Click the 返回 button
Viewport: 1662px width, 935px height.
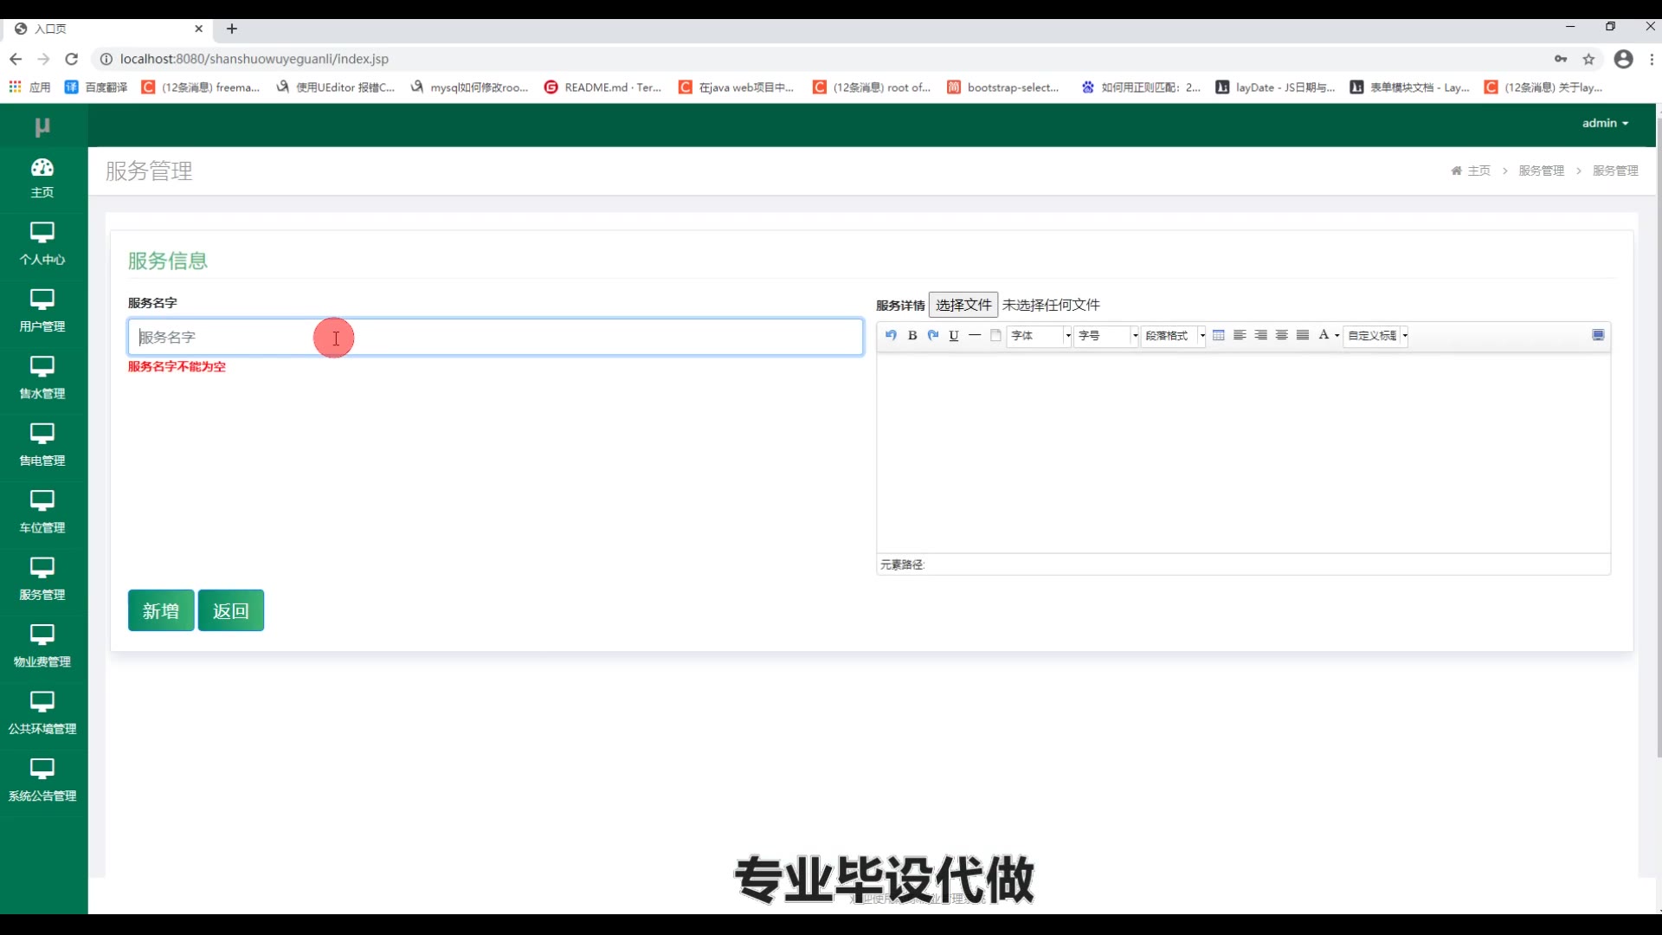point(230,610)
